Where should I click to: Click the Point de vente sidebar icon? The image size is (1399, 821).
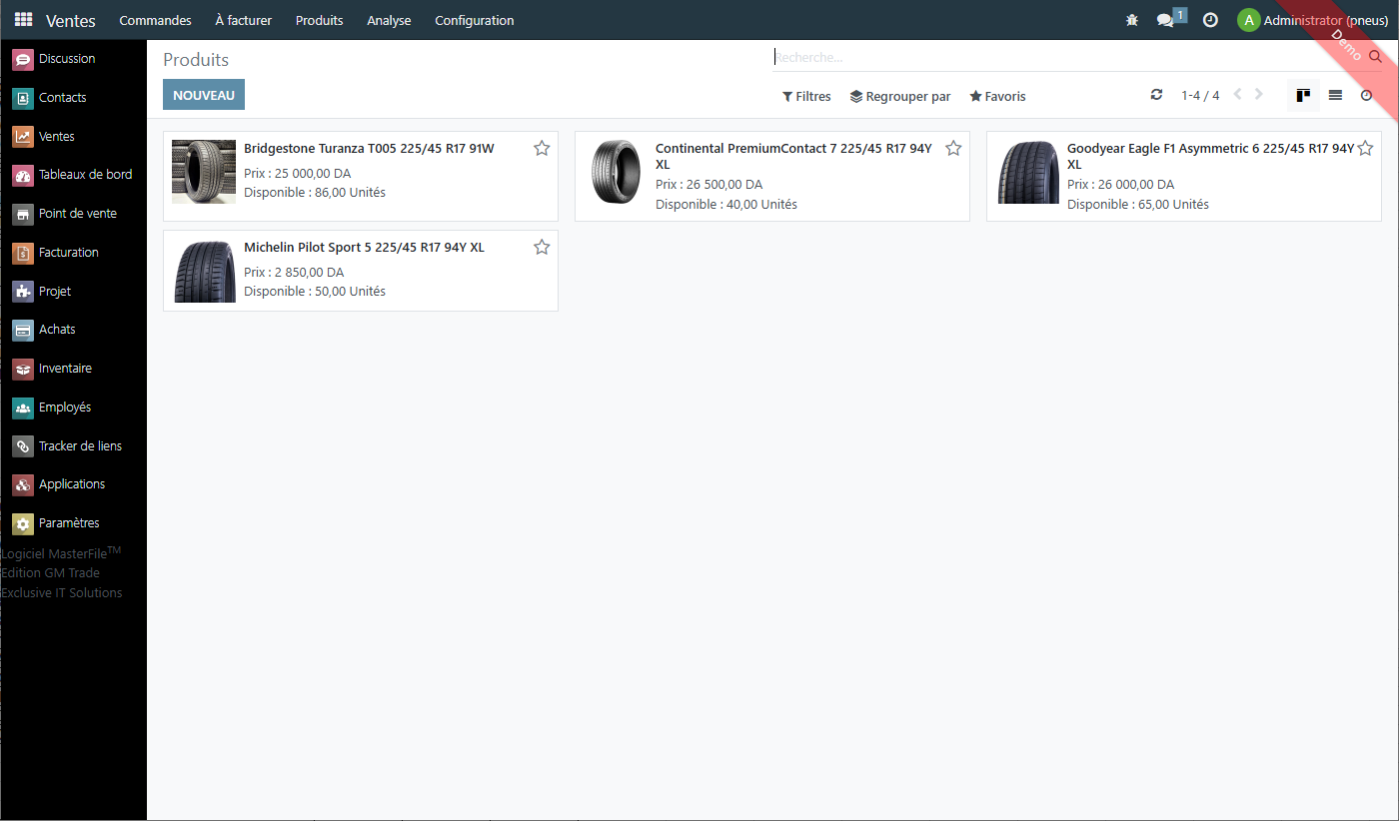pos(23,215)
